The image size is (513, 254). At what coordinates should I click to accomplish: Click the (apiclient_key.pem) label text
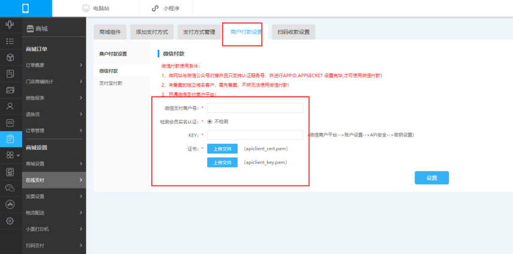(265, 162)
